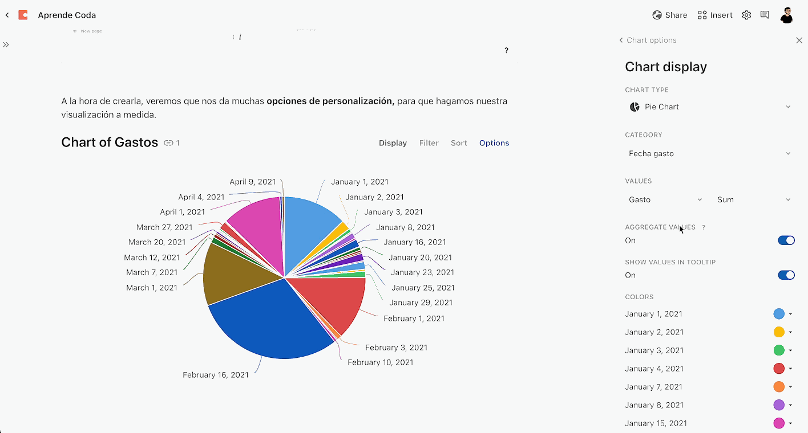808x433 pixels.
Task: Change the color swatch for January 7, 2021
Action: pos(779,387)
